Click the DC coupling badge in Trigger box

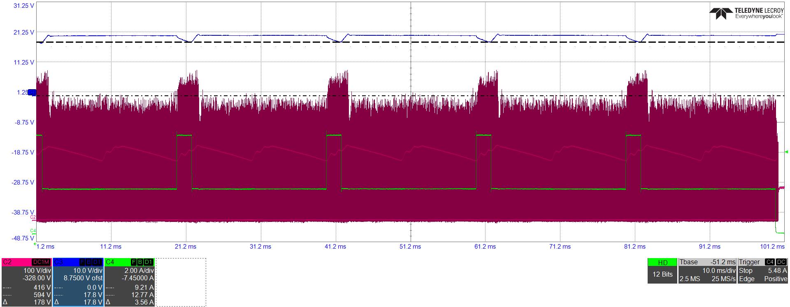coord(781,262)
